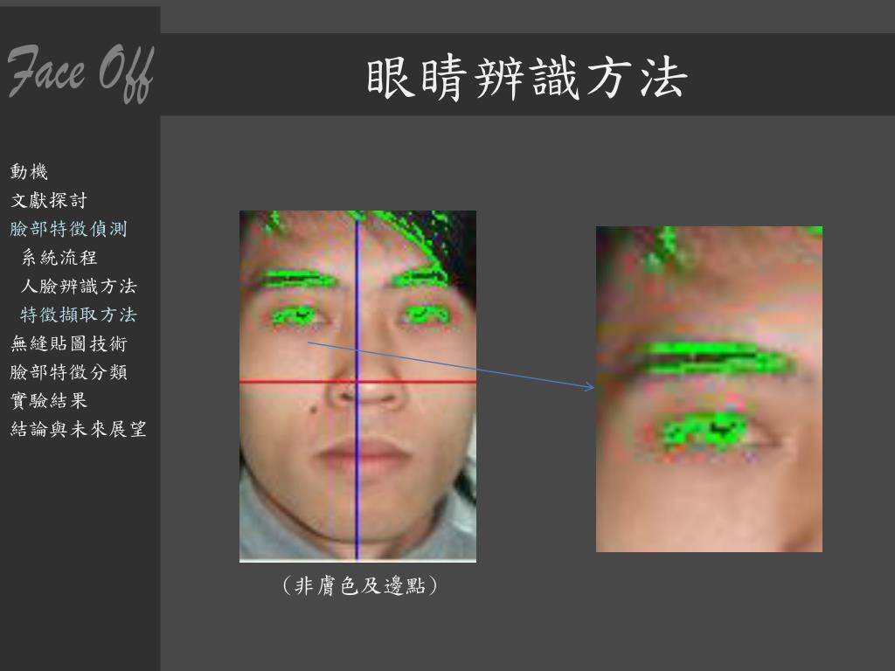Image resolution: width=895 pixels, height=671 pixels.
Task: Go to 臉部特徵偵測 section
Action: (68, 229)
